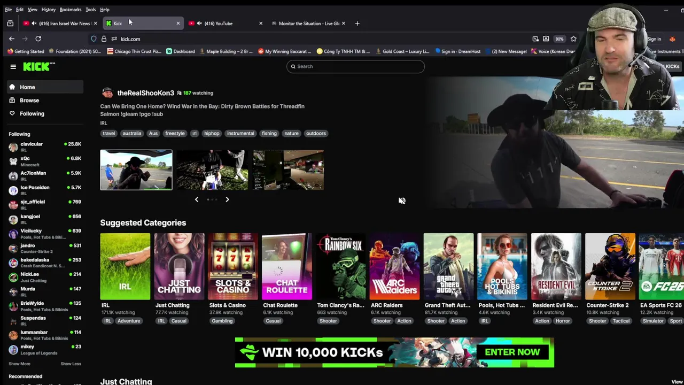
Task: Open the Tools menu
Action: [x=90, y=10]
